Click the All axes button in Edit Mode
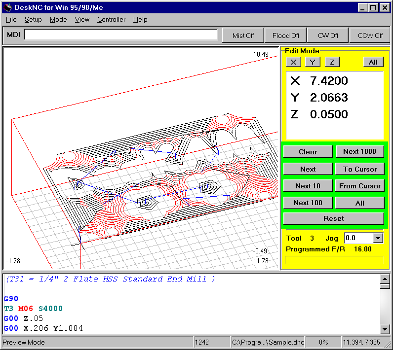Viewport: 393px width, 350px height. pyautogui.click(x=373, y=62)
